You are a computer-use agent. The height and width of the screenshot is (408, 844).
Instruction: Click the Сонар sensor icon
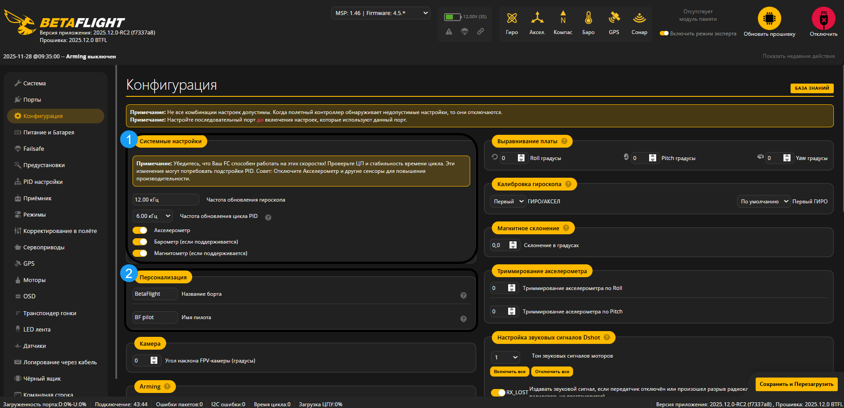(639, 22)
